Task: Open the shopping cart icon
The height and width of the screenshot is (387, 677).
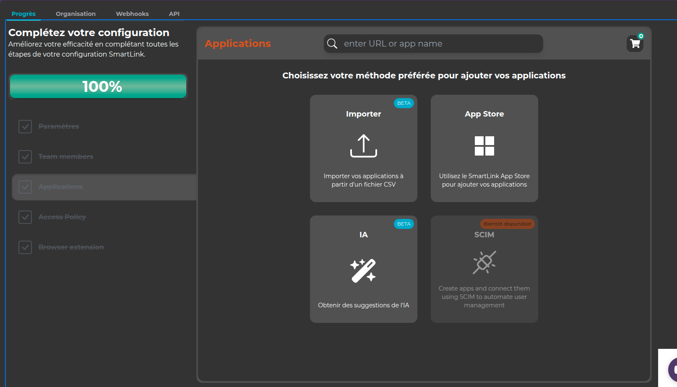Action: [x=635, y=44]
